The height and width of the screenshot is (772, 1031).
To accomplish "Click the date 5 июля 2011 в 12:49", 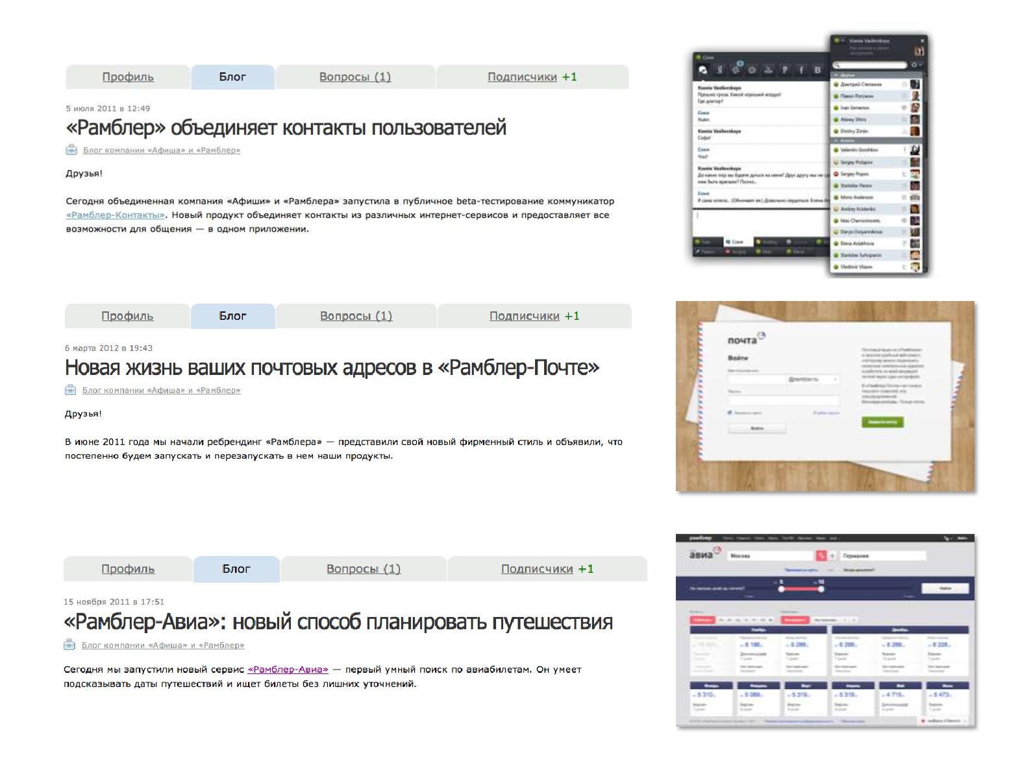I will tap(108, 108).
